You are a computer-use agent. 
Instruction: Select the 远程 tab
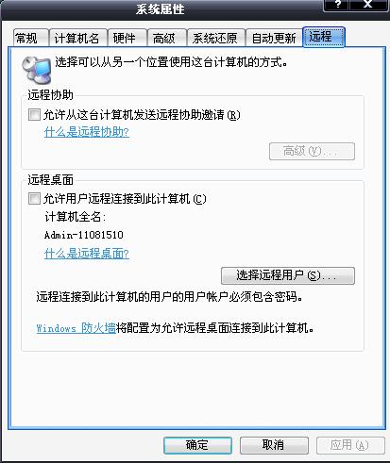pyautogui.click(x=324, y=37)
